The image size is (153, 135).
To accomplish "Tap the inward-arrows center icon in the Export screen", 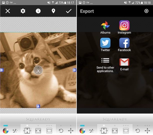I will pos(147,130).
